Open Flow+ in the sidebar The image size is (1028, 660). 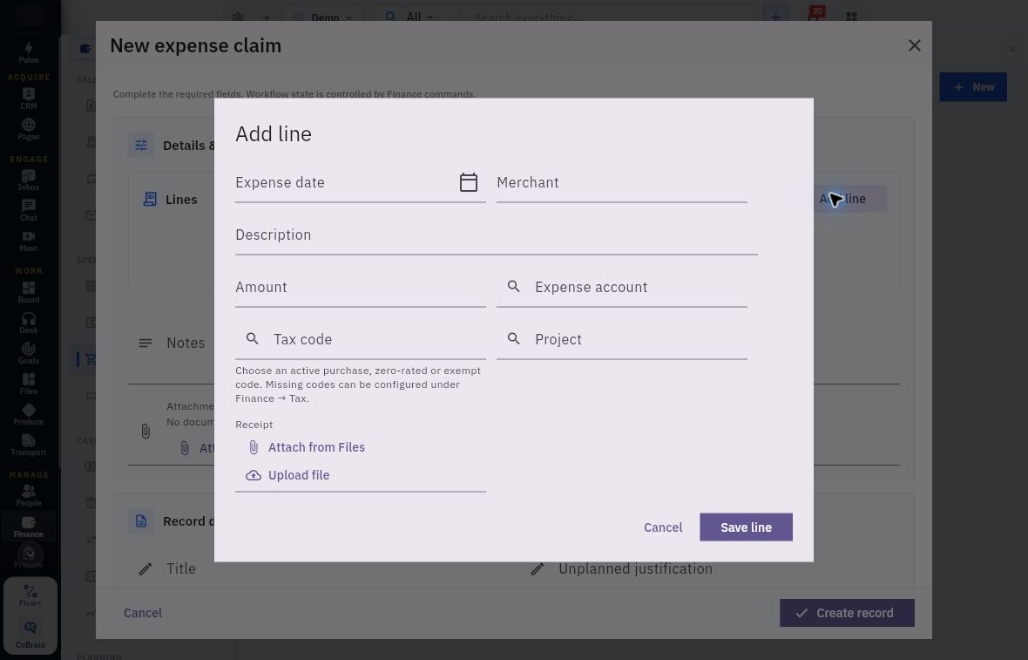(30, 595)
